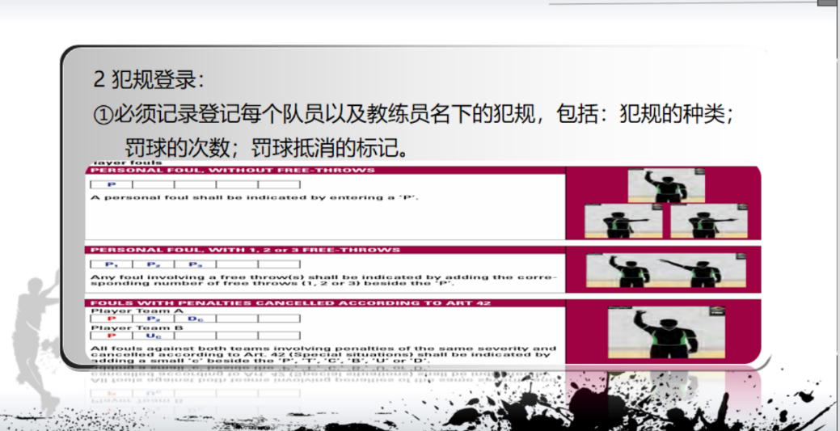
Task: Click the red 'P' cell under Player Team A
Action: pos(112,319)
